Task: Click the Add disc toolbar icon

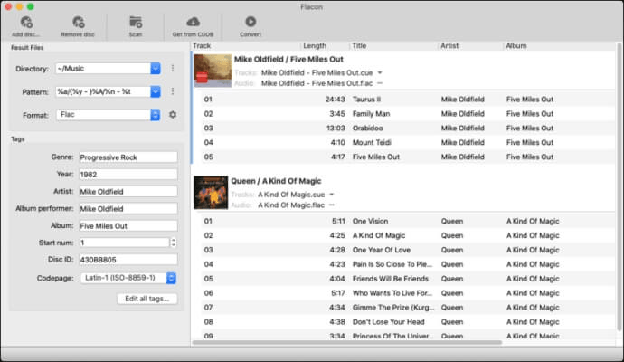Action: (x=26, y=23)
